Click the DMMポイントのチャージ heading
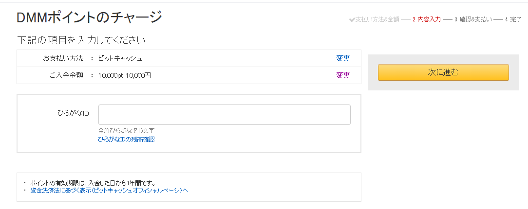Screen dimensions: 528x209 click(89, 17)
